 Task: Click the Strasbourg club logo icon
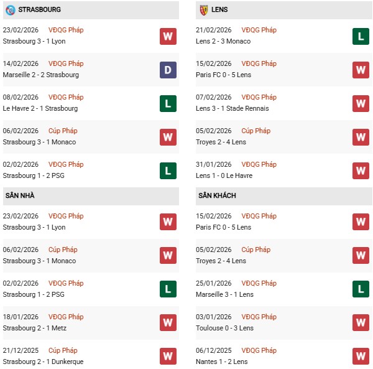click(x=10, y=10)
